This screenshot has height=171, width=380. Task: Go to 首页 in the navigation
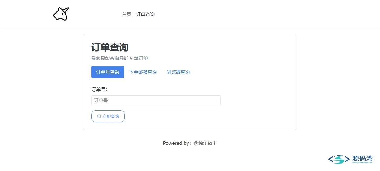tap(127, 15)
